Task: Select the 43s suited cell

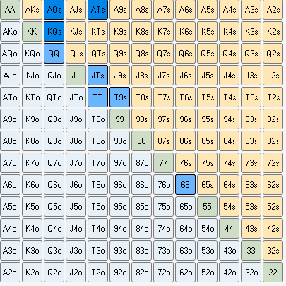Action: pyautogui.click(x=251, y=229)
